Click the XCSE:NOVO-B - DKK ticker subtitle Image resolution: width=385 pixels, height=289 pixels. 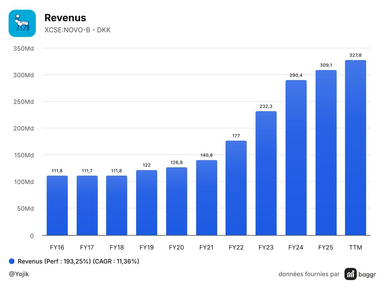77,31
